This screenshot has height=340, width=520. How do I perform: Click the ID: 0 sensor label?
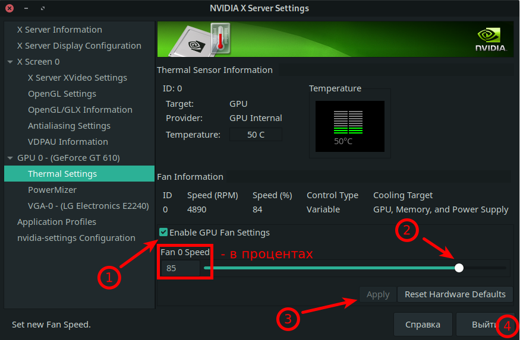coord(172,88)
